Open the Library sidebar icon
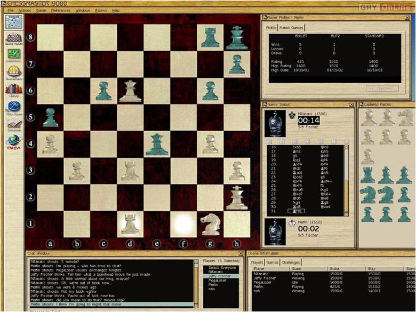Viewport: 416px width, 312px height. pos(14,90)
